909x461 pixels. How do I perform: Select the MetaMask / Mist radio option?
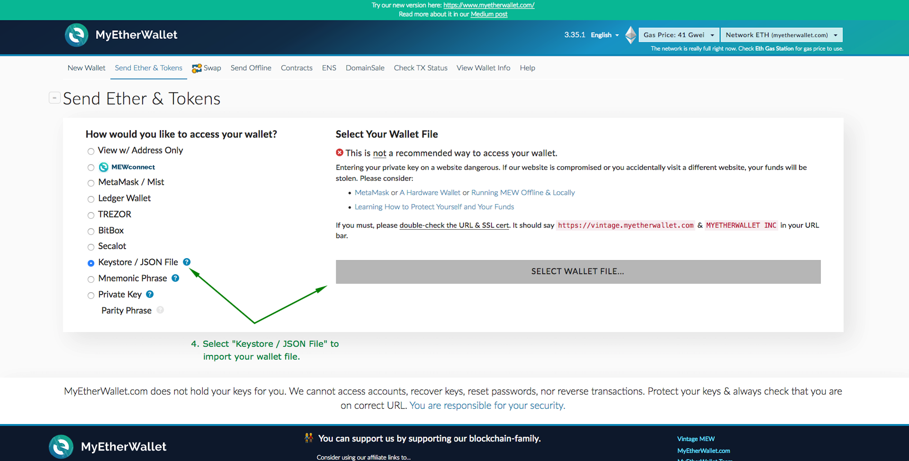pyautogui.click(x=91, y=183)
